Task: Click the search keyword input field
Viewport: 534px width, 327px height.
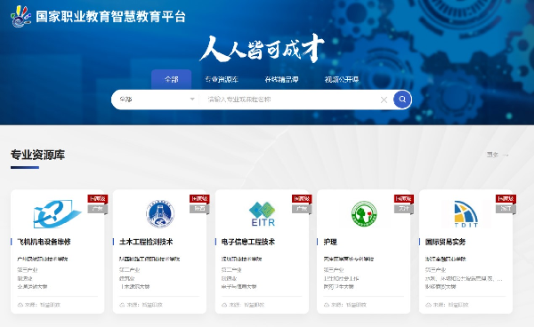Action: point(291,100)
